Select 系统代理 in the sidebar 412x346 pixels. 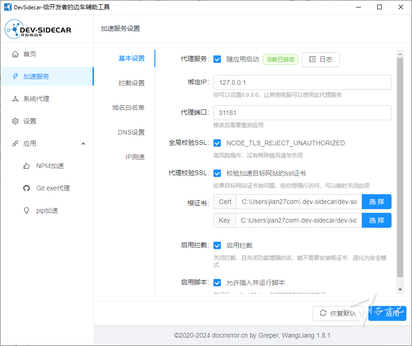pos(47,99)
